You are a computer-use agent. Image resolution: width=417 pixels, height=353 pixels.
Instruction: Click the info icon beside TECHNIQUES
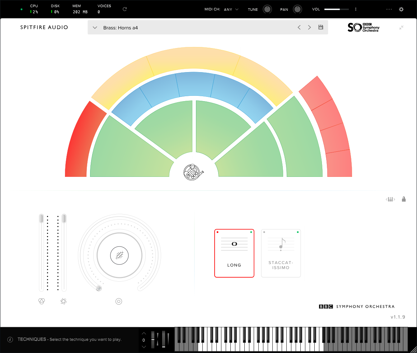click(10, 339)
